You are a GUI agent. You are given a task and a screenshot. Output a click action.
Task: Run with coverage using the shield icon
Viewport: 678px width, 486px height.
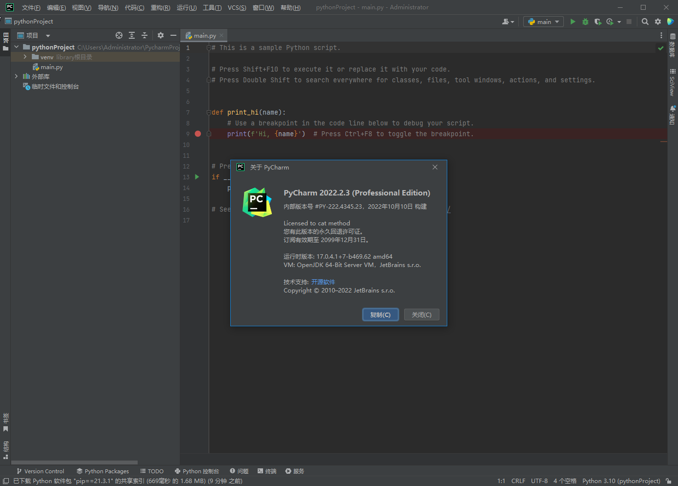pos(598,22)
